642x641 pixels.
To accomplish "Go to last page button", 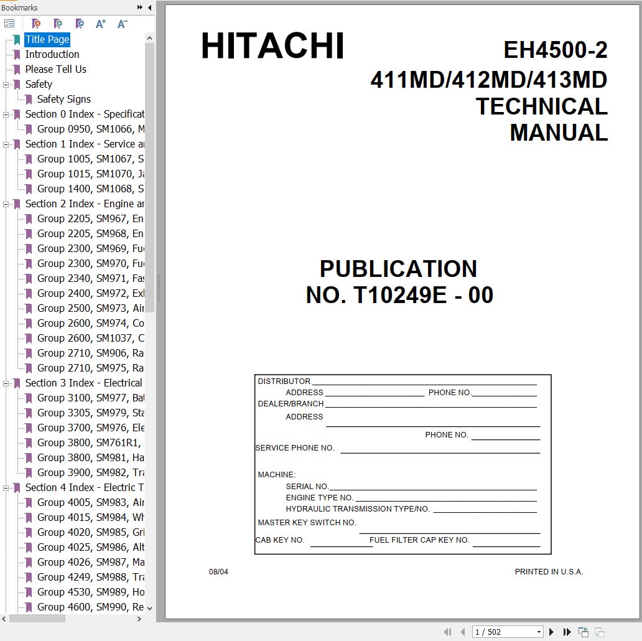I will point(567,632).
